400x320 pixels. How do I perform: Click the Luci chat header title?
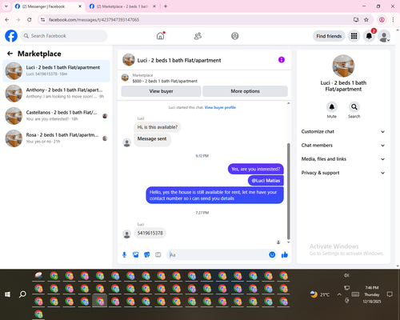pos(179,60)
